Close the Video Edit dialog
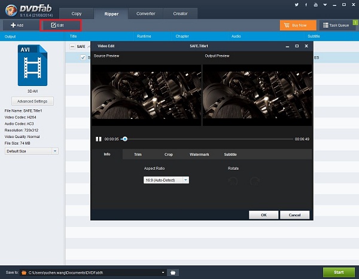The height and width of the screenshot is (279, 359). tap(306, 46)
